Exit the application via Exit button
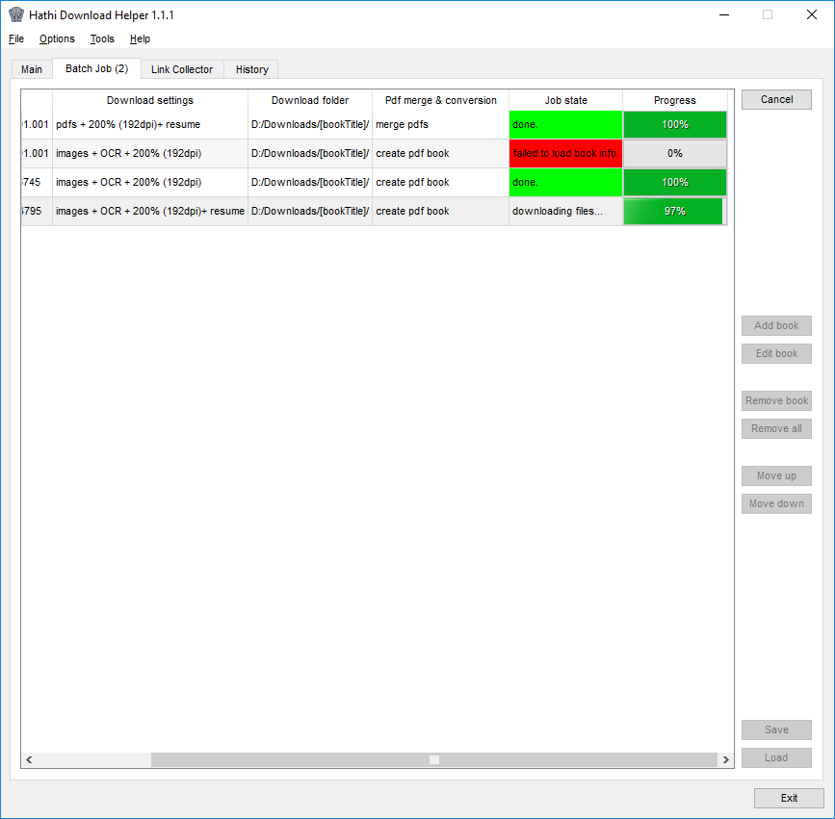This screenshot has width=835, height=819. (789, 798)
